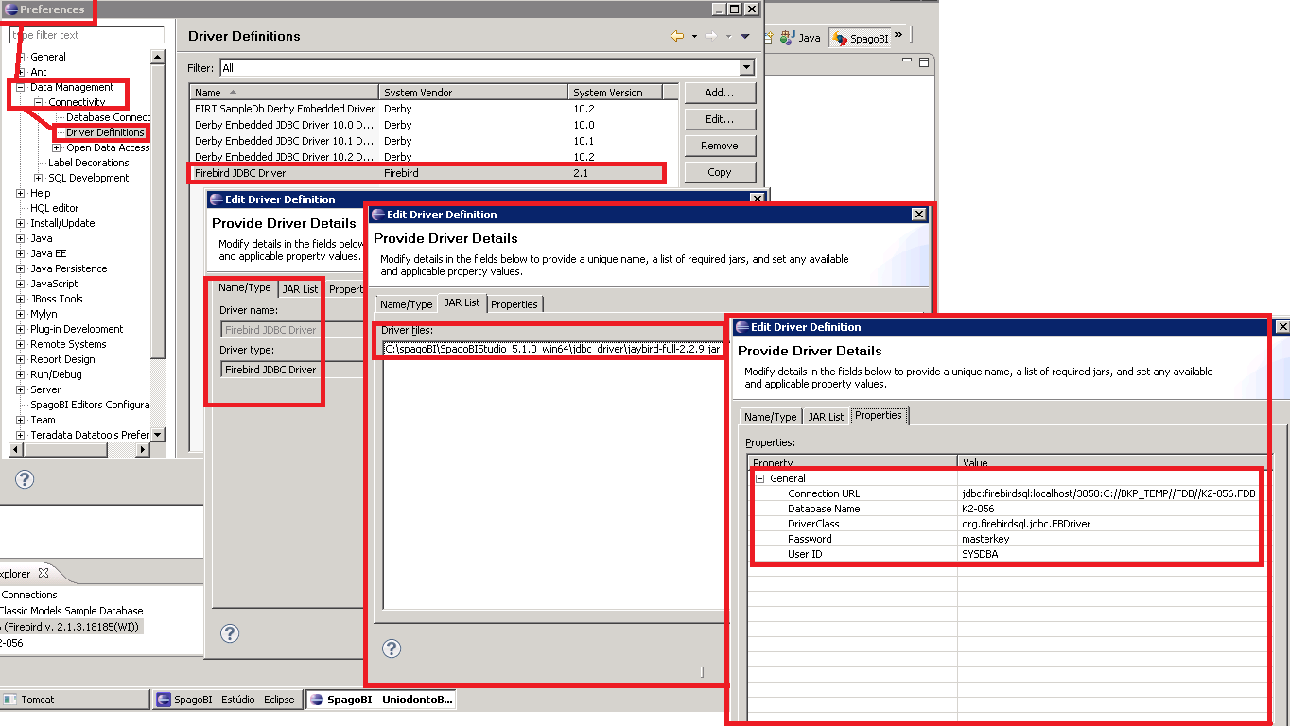This screenshot has width=1290, height=726.
Task: Select Mylyn in preferences tree
Action: (44, 314)
